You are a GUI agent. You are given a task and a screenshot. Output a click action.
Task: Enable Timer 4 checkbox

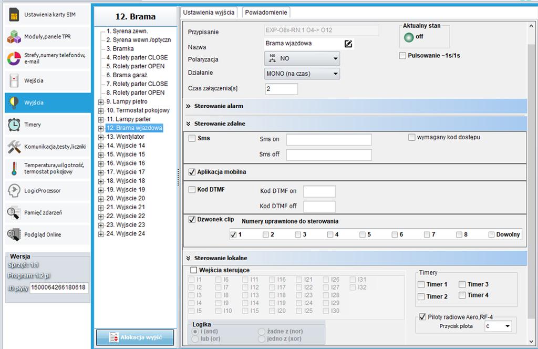pyautogui.click(x=462, y=295)
